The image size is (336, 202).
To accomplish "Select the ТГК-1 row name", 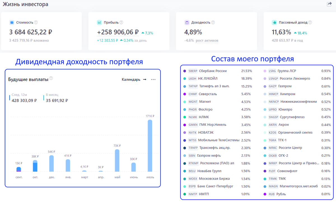I will [x=282, y=140].
